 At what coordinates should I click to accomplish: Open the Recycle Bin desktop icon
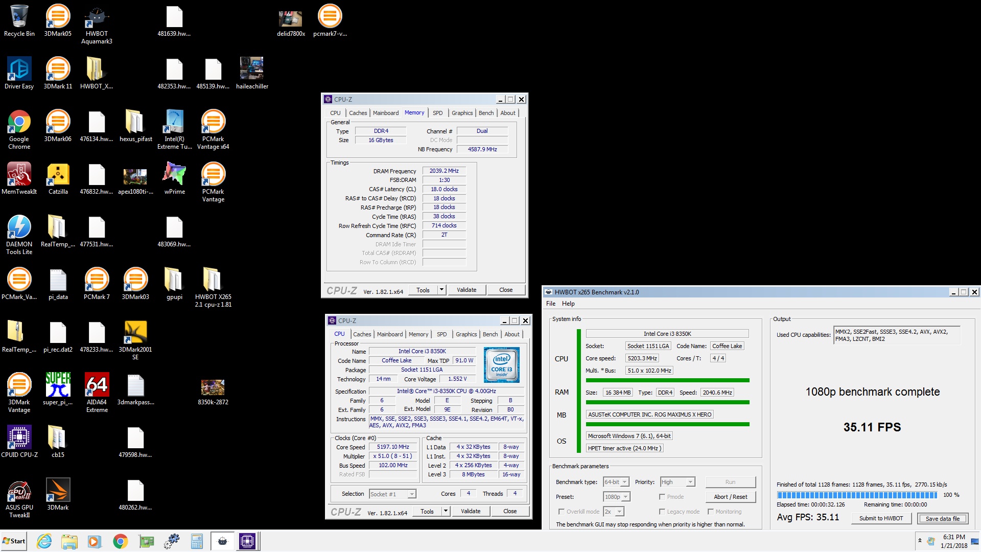coord(19,20)
